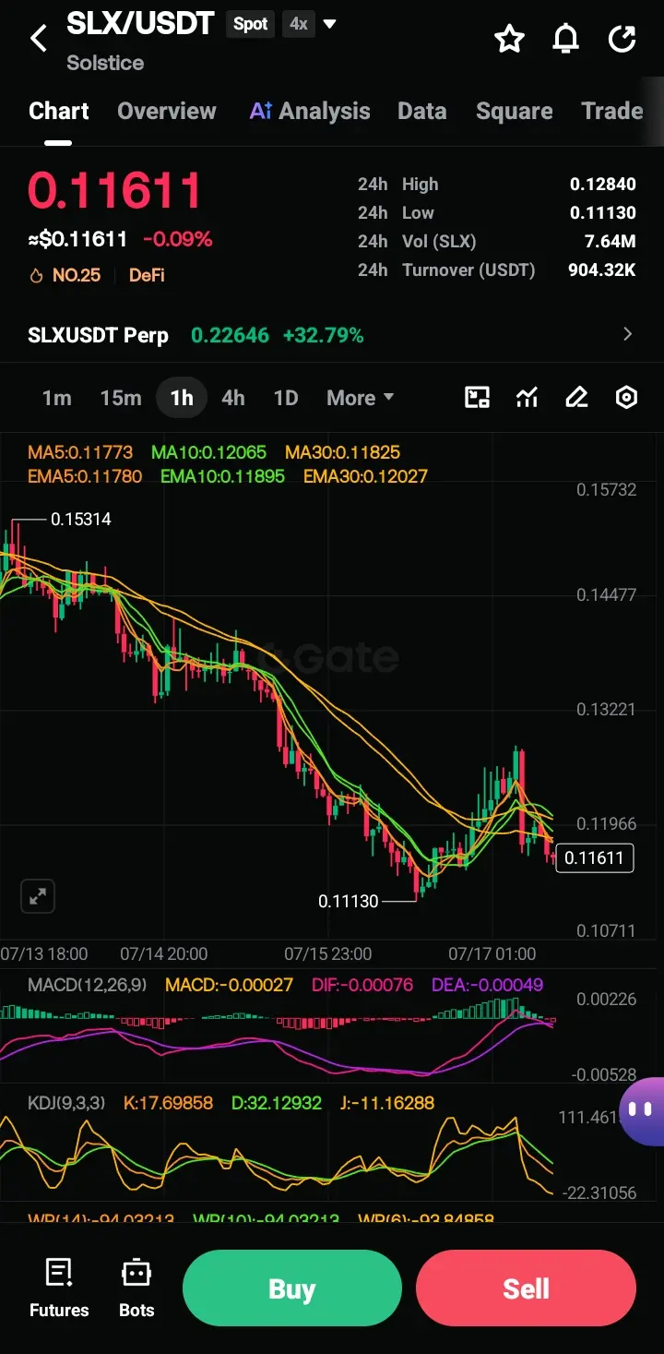Go back using the arrow icon
The width and height of the screenshot is (664, 1354).
pos(39,39)
